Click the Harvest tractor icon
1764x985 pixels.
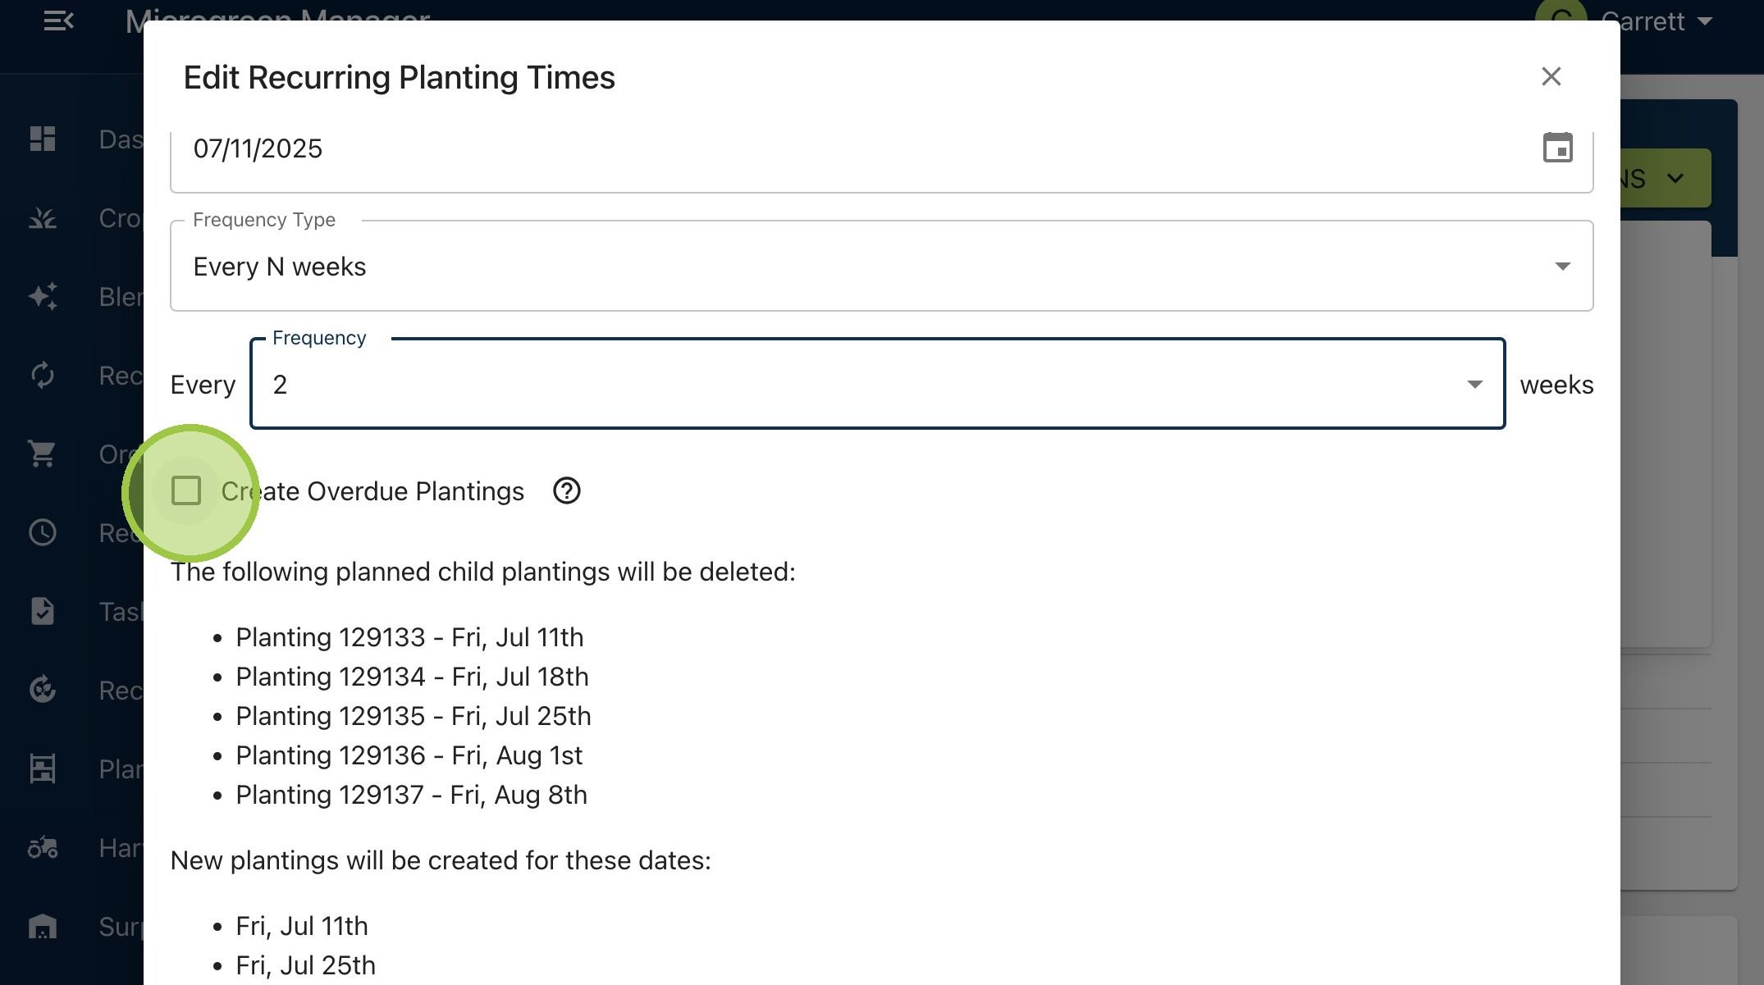[42, 847]
